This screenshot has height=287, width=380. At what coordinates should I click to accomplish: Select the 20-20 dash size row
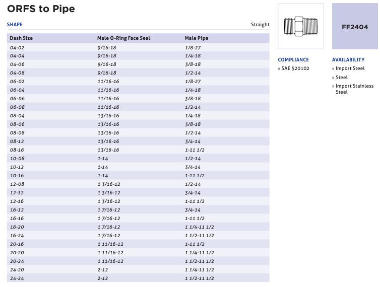pyautogui.click(x=138, y=253)
